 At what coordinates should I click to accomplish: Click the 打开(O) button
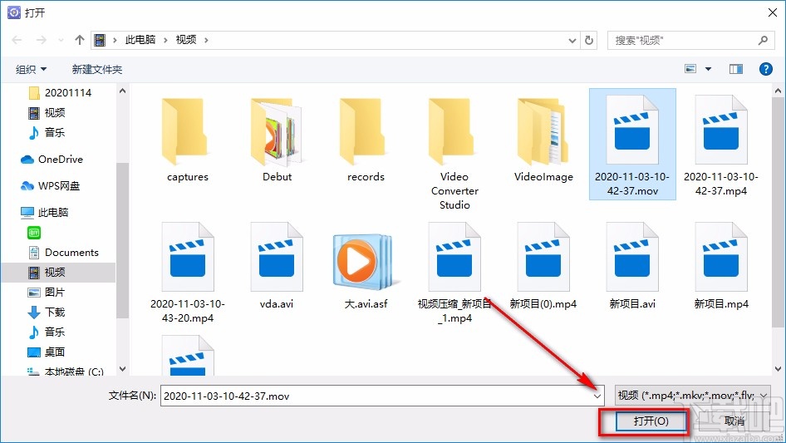click(651, 421)
